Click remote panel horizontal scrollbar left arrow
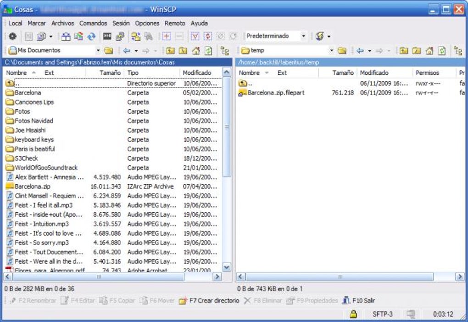Screen dimensions: 468x322 241,277
